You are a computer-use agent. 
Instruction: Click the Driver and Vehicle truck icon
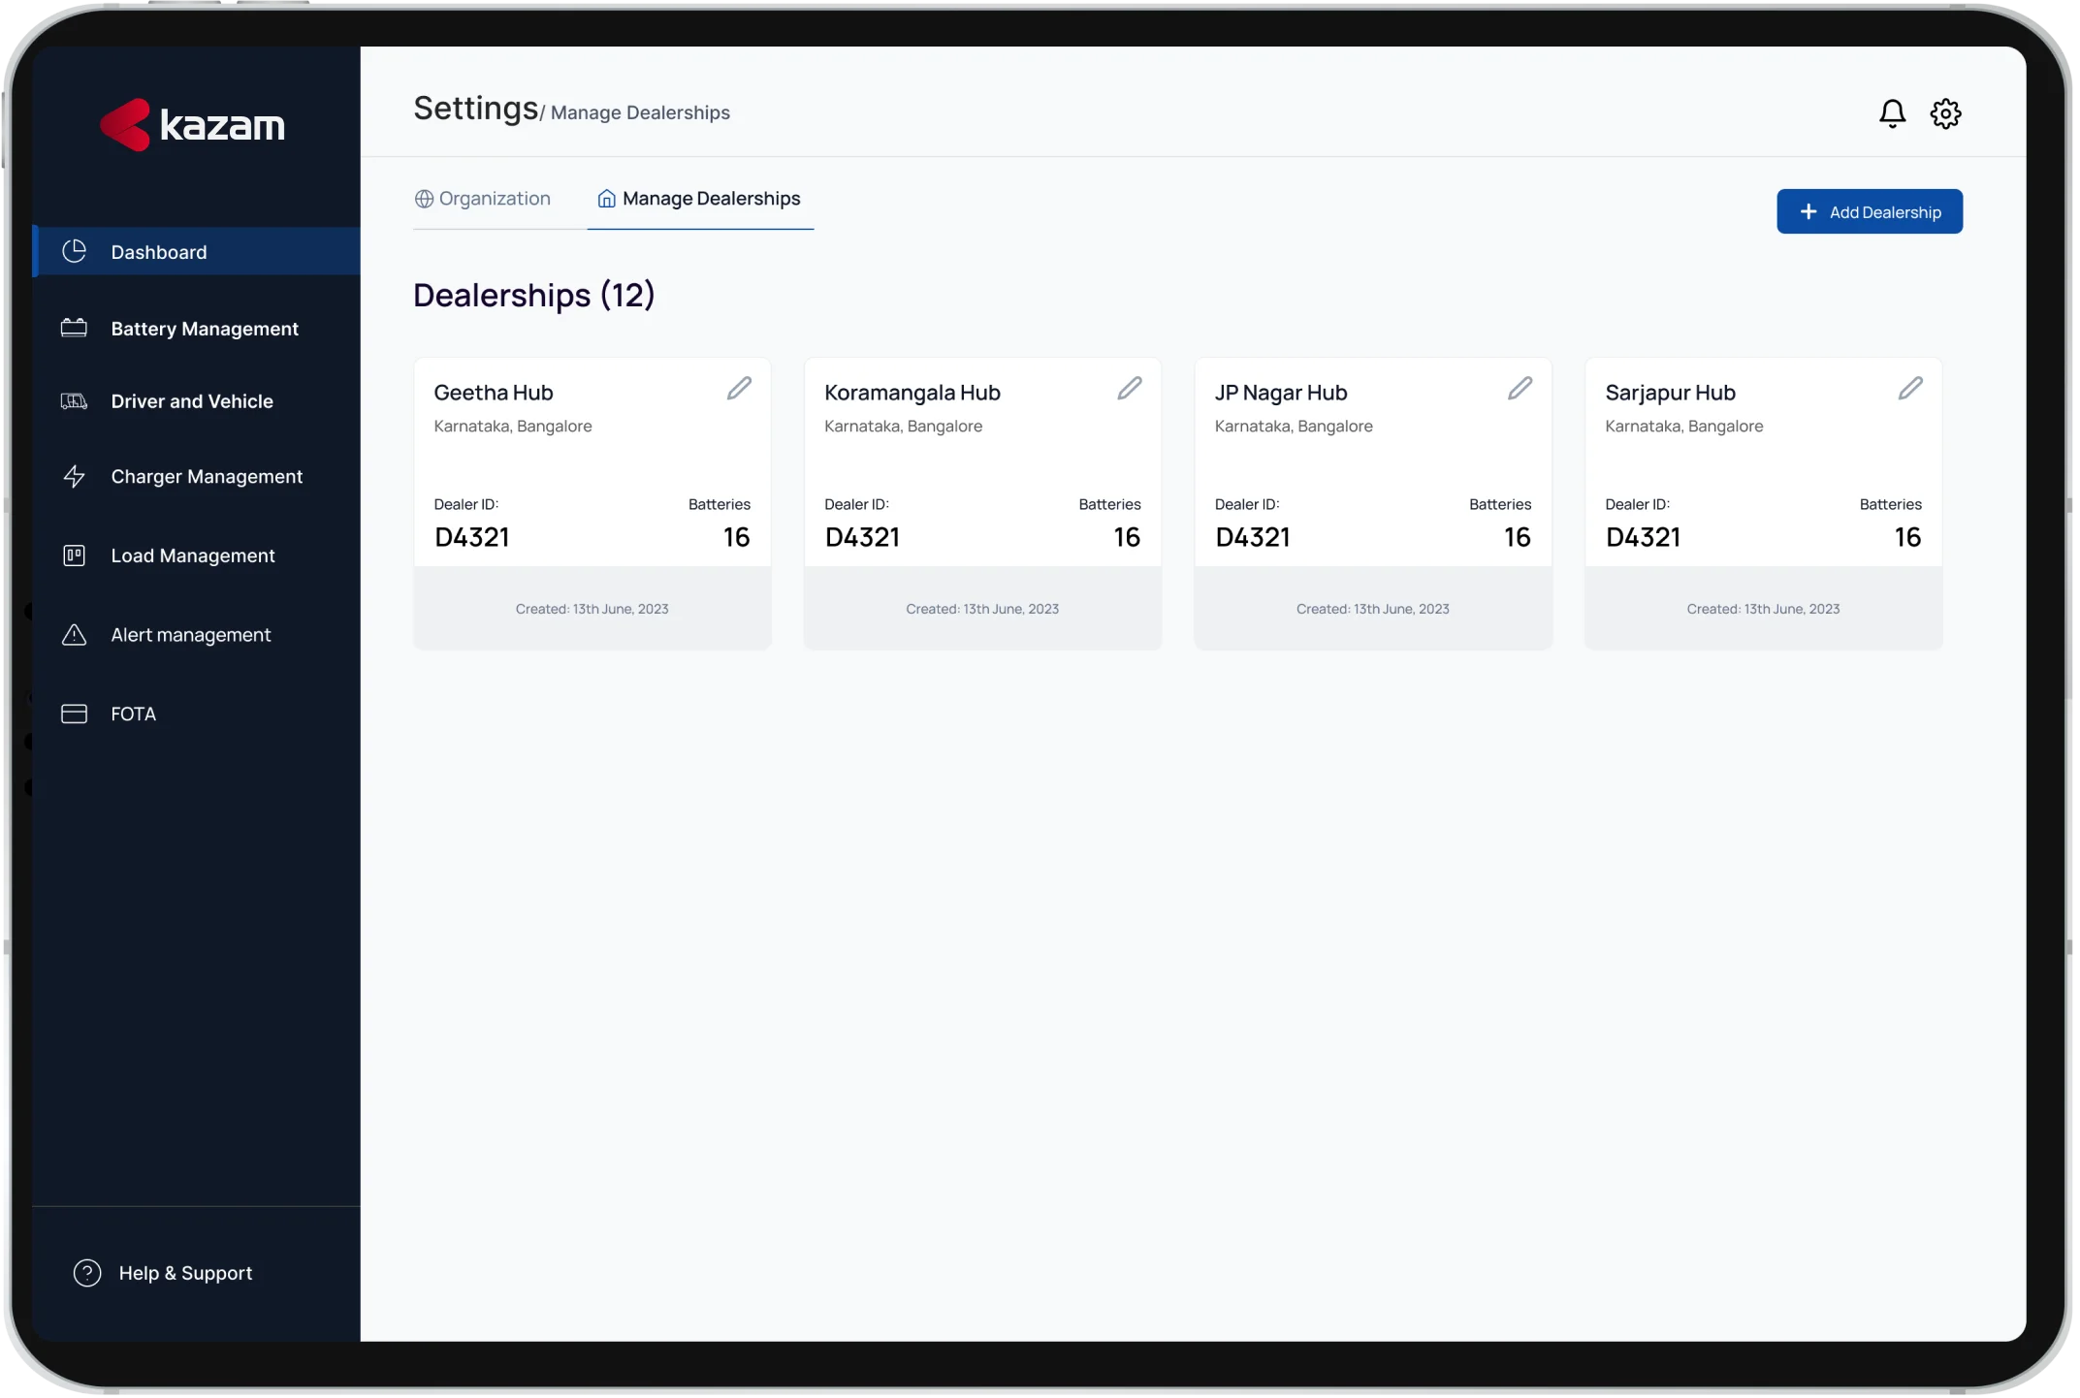tap(75, 401)
